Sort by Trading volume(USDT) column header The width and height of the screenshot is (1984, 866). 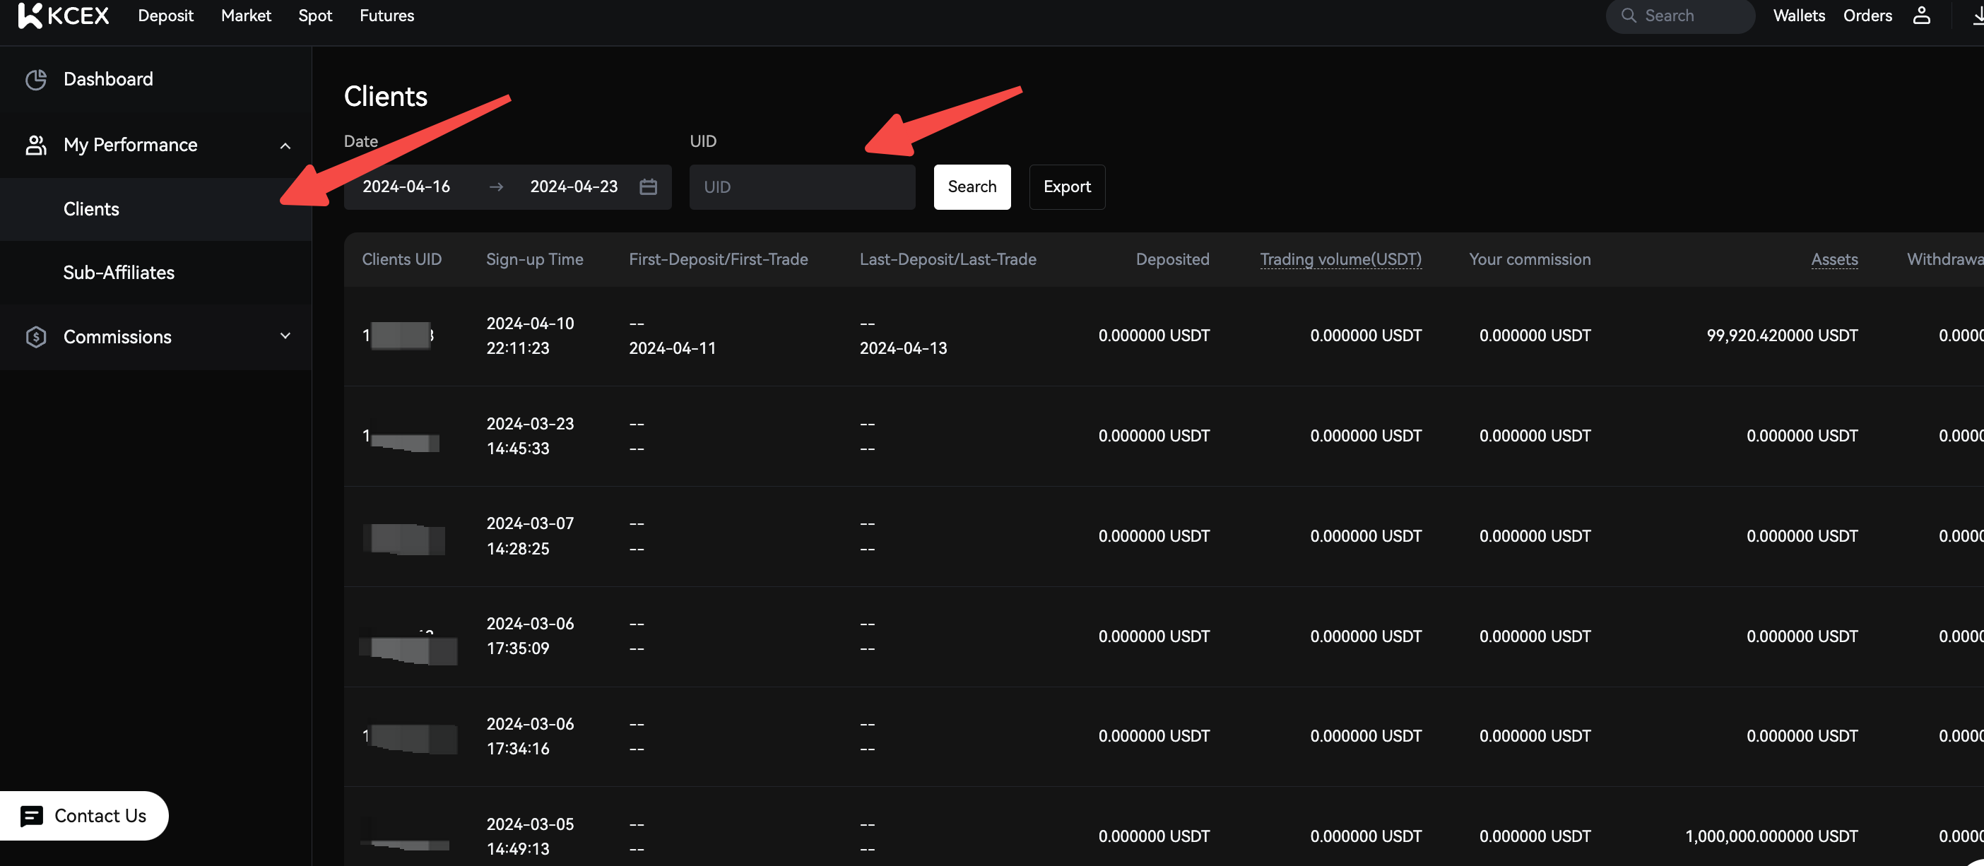point(1340,259)
